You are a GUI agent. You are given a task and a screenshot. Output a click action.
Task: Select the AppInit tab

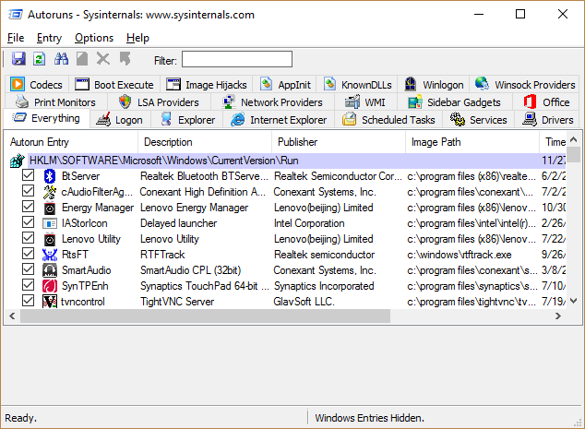(285, 85)
